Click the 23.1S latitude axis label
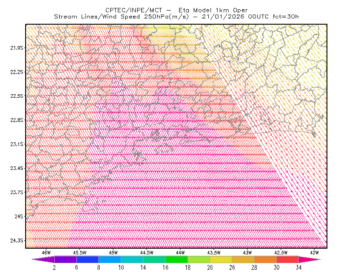The image size is (353, 272). tap(17, 144)
